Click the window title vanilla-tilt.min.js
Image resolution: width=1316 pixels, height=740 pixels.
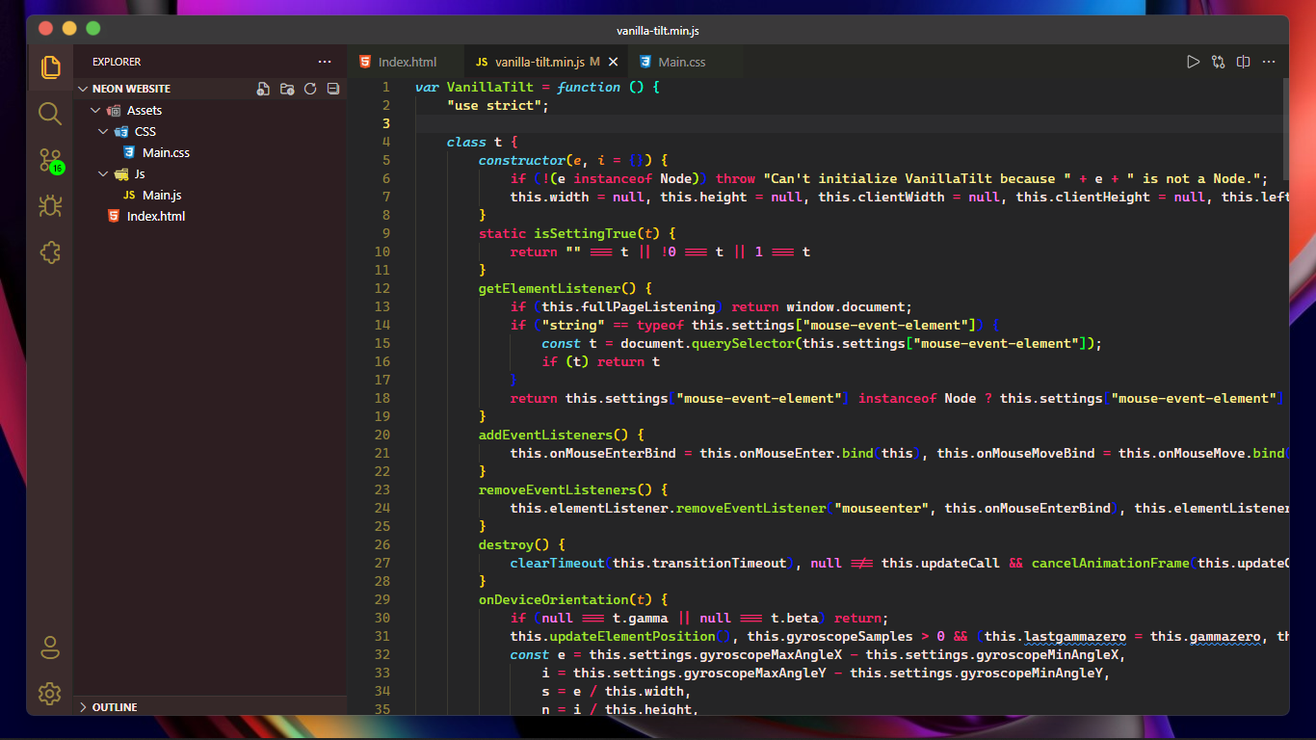click(658, 31)
